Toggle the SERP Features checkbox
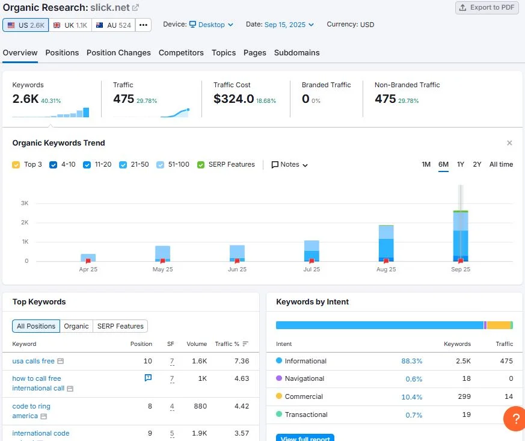Viewport: 525px width, 441px height. point(201,165)
